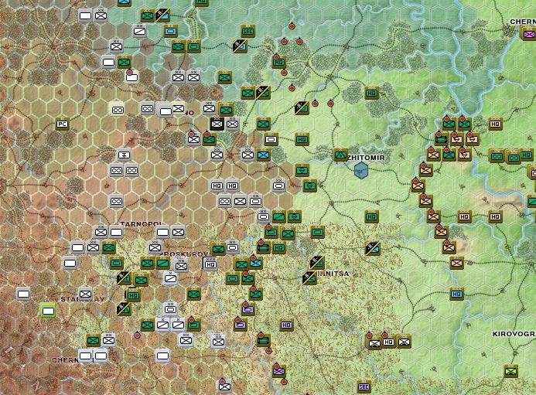Viewport: 536px width, 395px height.
Task: Select the green SEC counter near the top
Action: click(x=248, y=31)
